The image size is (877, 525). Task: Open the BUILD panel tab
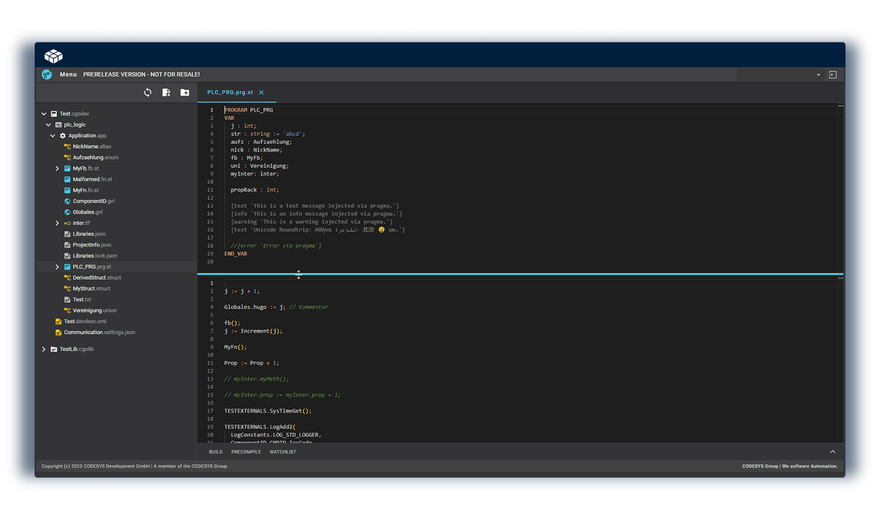tap(216, 451)
